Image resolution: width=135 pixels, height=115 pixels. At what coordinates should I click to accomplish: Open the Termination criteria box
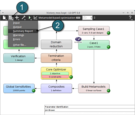56,58
